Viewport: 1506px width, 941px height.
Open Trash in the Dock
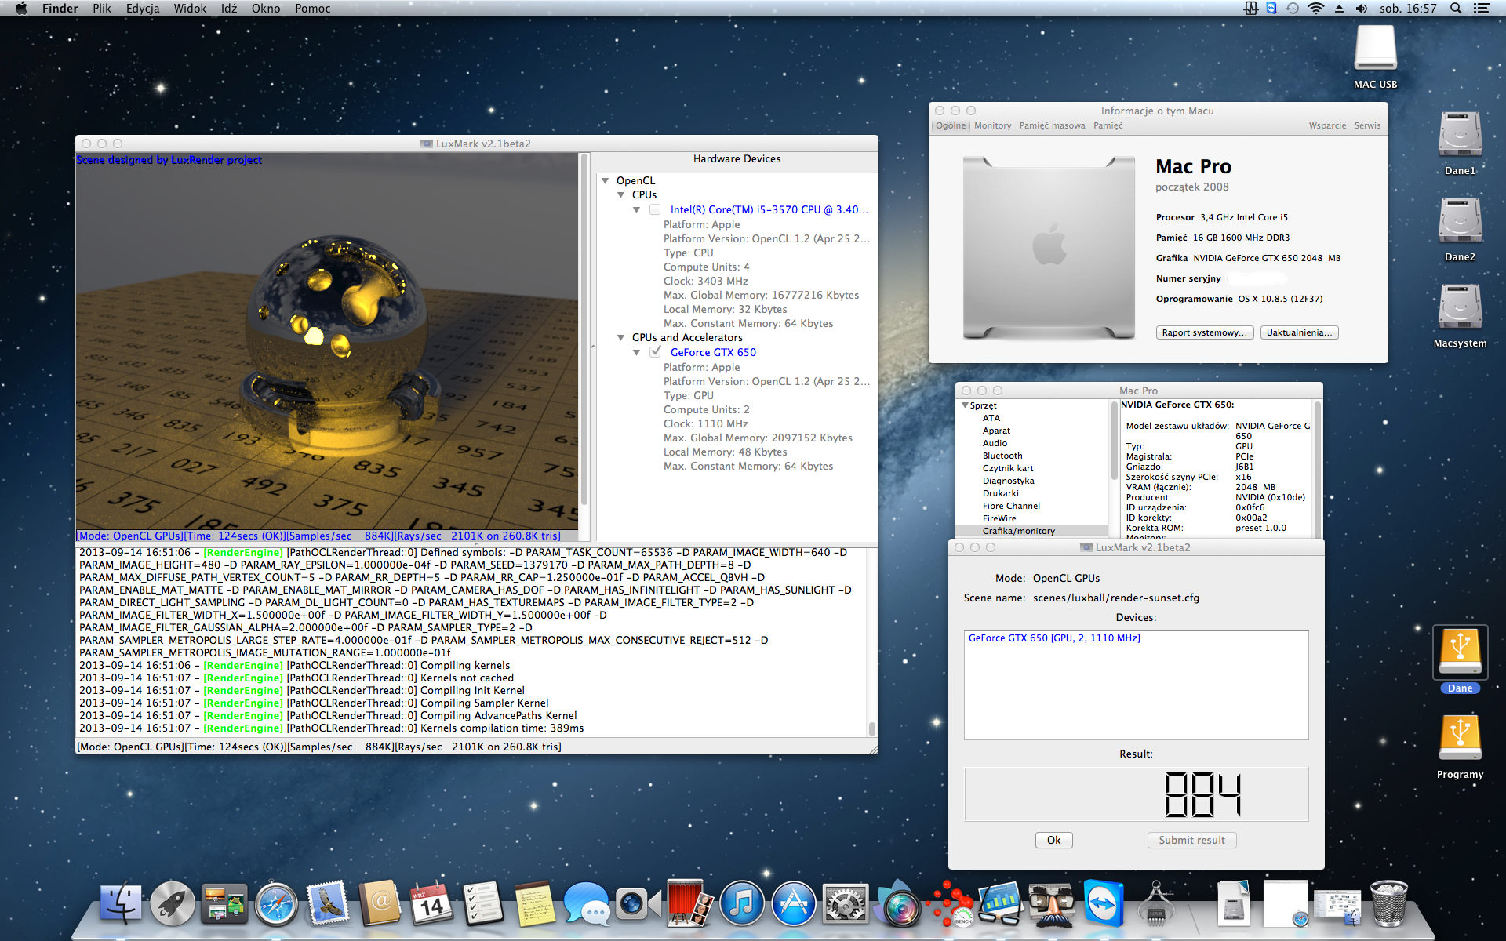tap(1388, 904)
